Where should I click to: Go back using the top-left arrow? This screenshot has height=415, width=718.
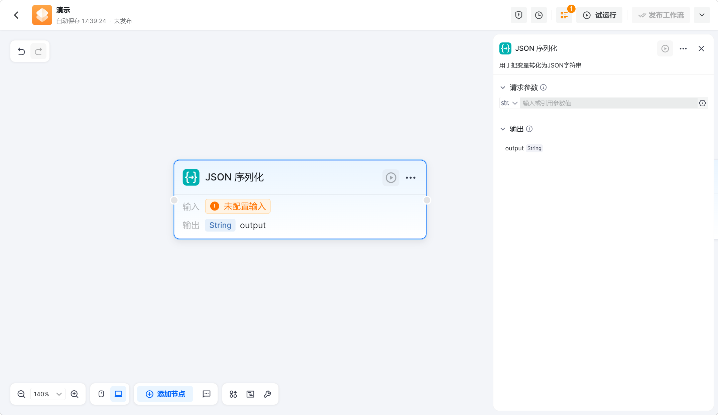tap(16, 15)
